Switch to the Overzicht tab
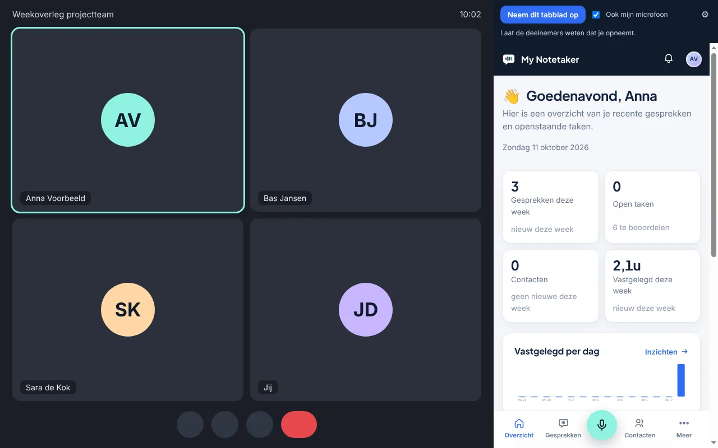Viewport: 718px width, 448px height. pyautogui.click(x=519, y=428)
